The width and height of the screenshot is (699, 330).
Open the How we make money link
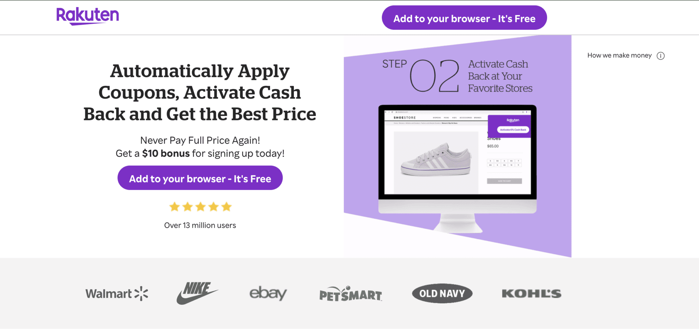tap(619, 56)
